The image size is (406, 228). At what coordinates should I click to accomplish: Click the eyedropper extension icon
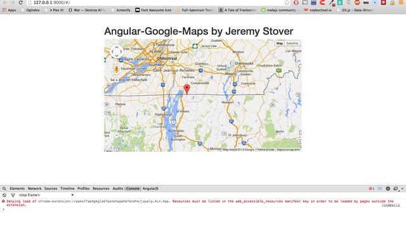(x=331, y=3)
